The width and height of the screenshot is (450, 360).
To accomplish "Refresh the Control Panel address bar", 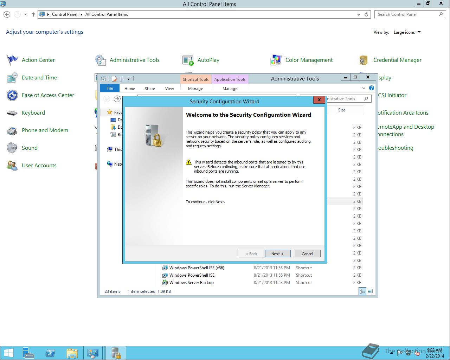I will tap(366, 14).
